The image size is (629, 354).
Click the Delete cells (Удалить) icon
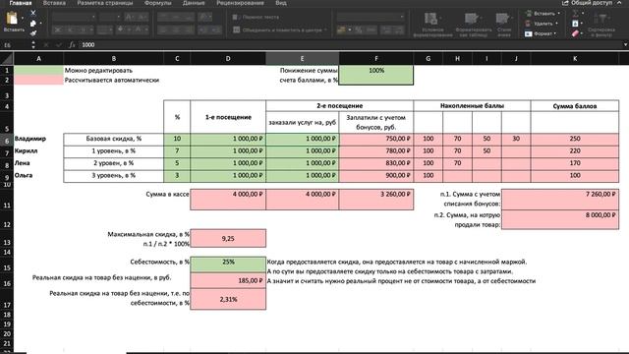529,24
